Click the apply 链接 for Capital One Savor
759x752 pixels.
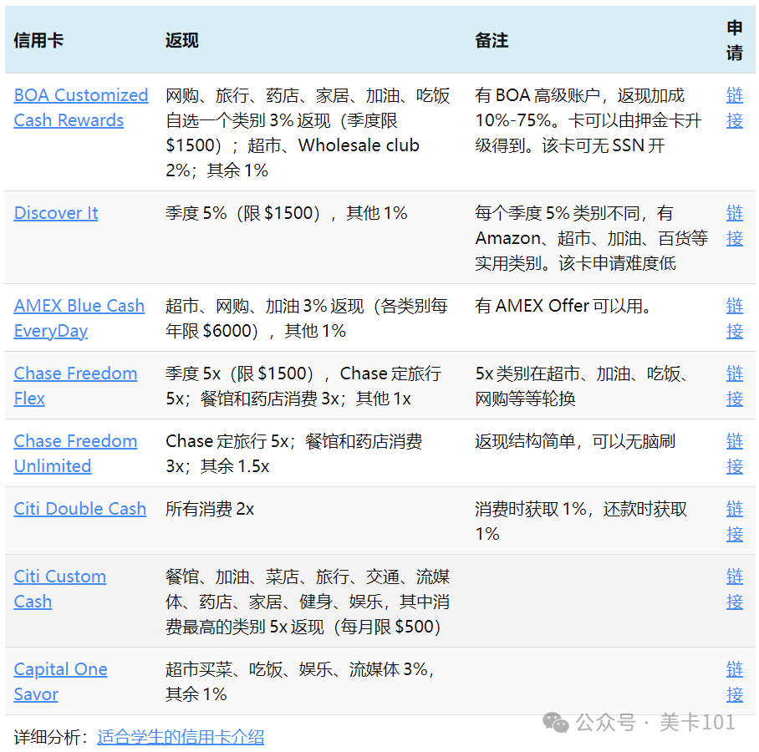click(735, 681)
